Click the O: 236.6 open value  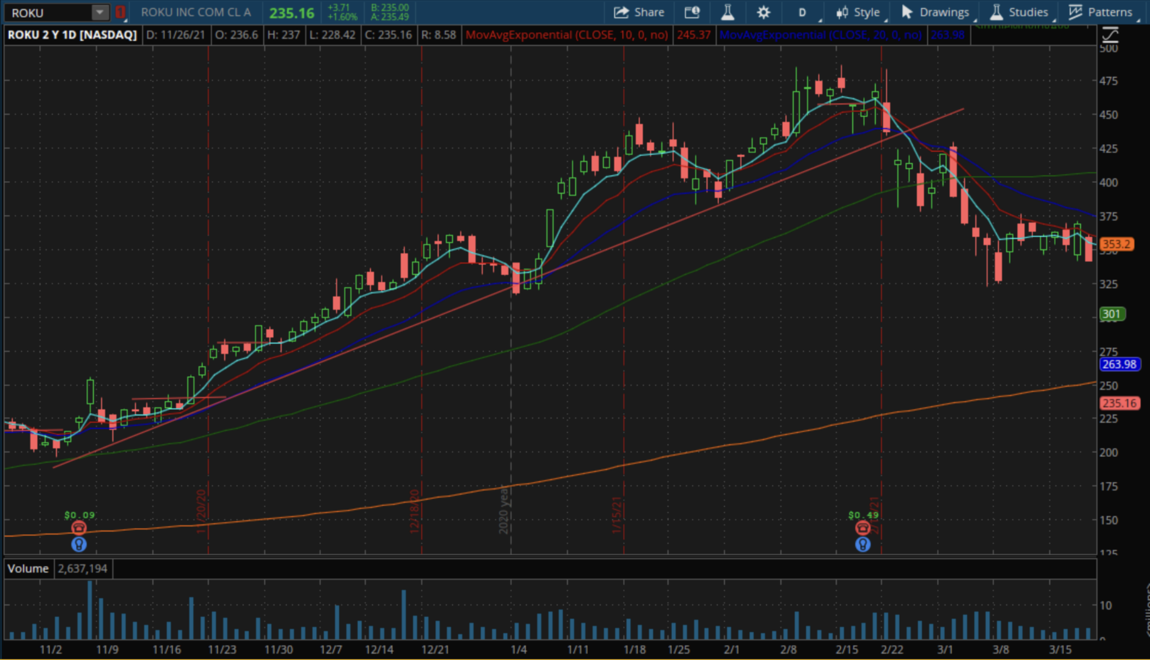pyautogui.click(x=236, y=35)
